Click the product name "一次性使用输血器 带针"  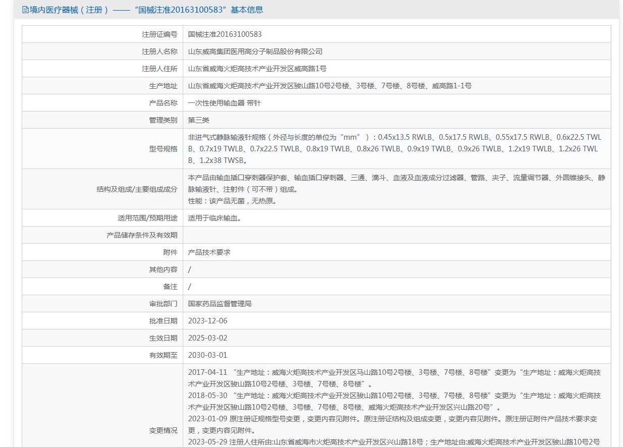tap(224, 103)
